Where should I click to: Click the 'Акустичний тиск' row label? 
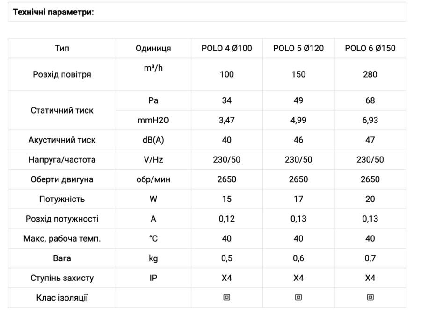tap(62, 140)
